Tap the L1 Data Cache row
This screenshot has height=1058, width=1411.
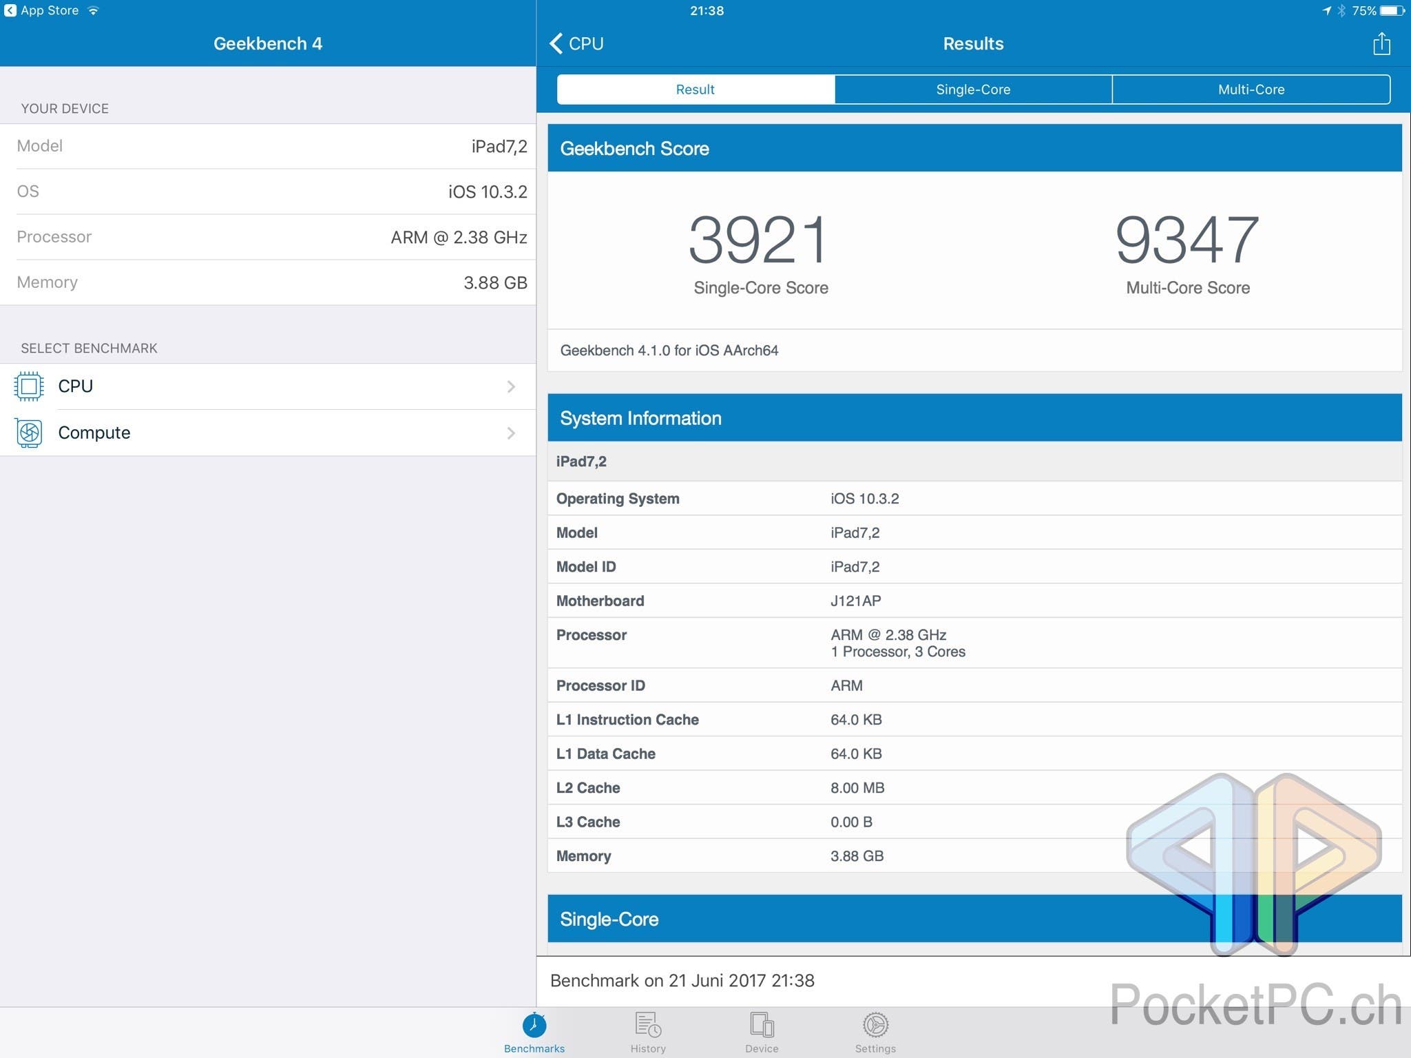click(x=974, y=754)
